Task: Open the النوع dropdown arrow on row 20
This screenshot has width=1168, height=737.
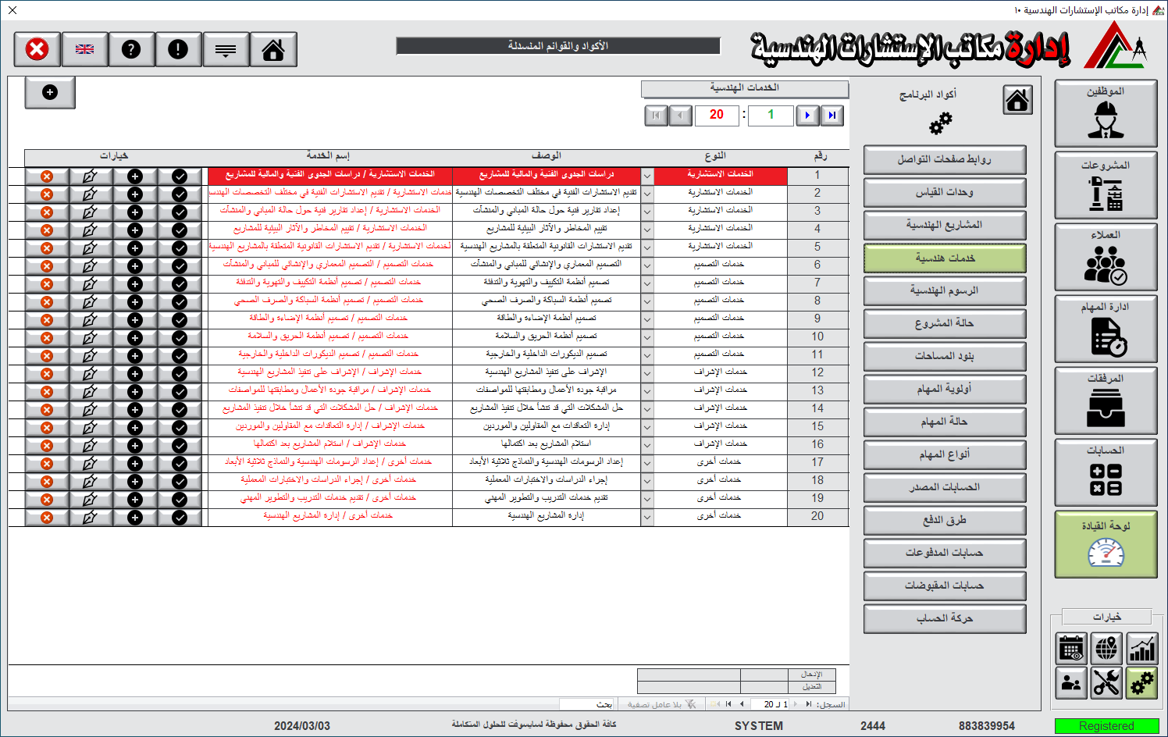Action: 647,518
